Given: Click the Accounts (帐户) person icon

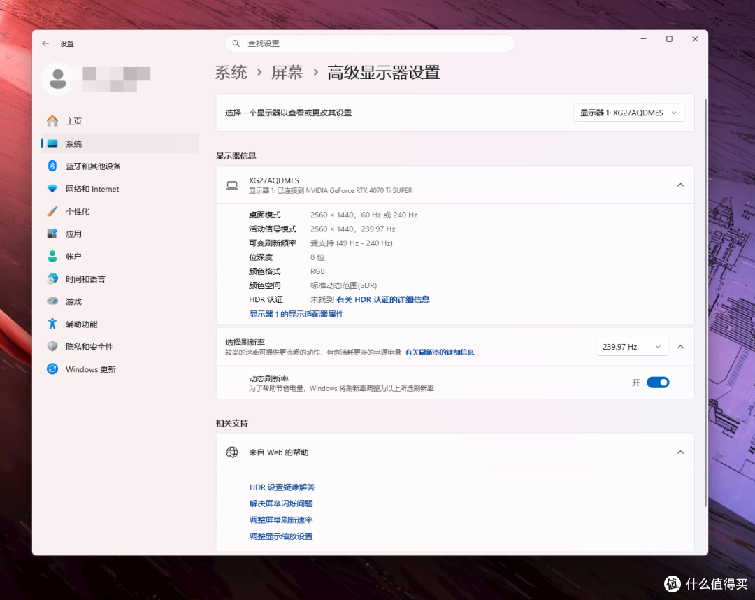Looking at the screenshot, I should pos(52,256).
